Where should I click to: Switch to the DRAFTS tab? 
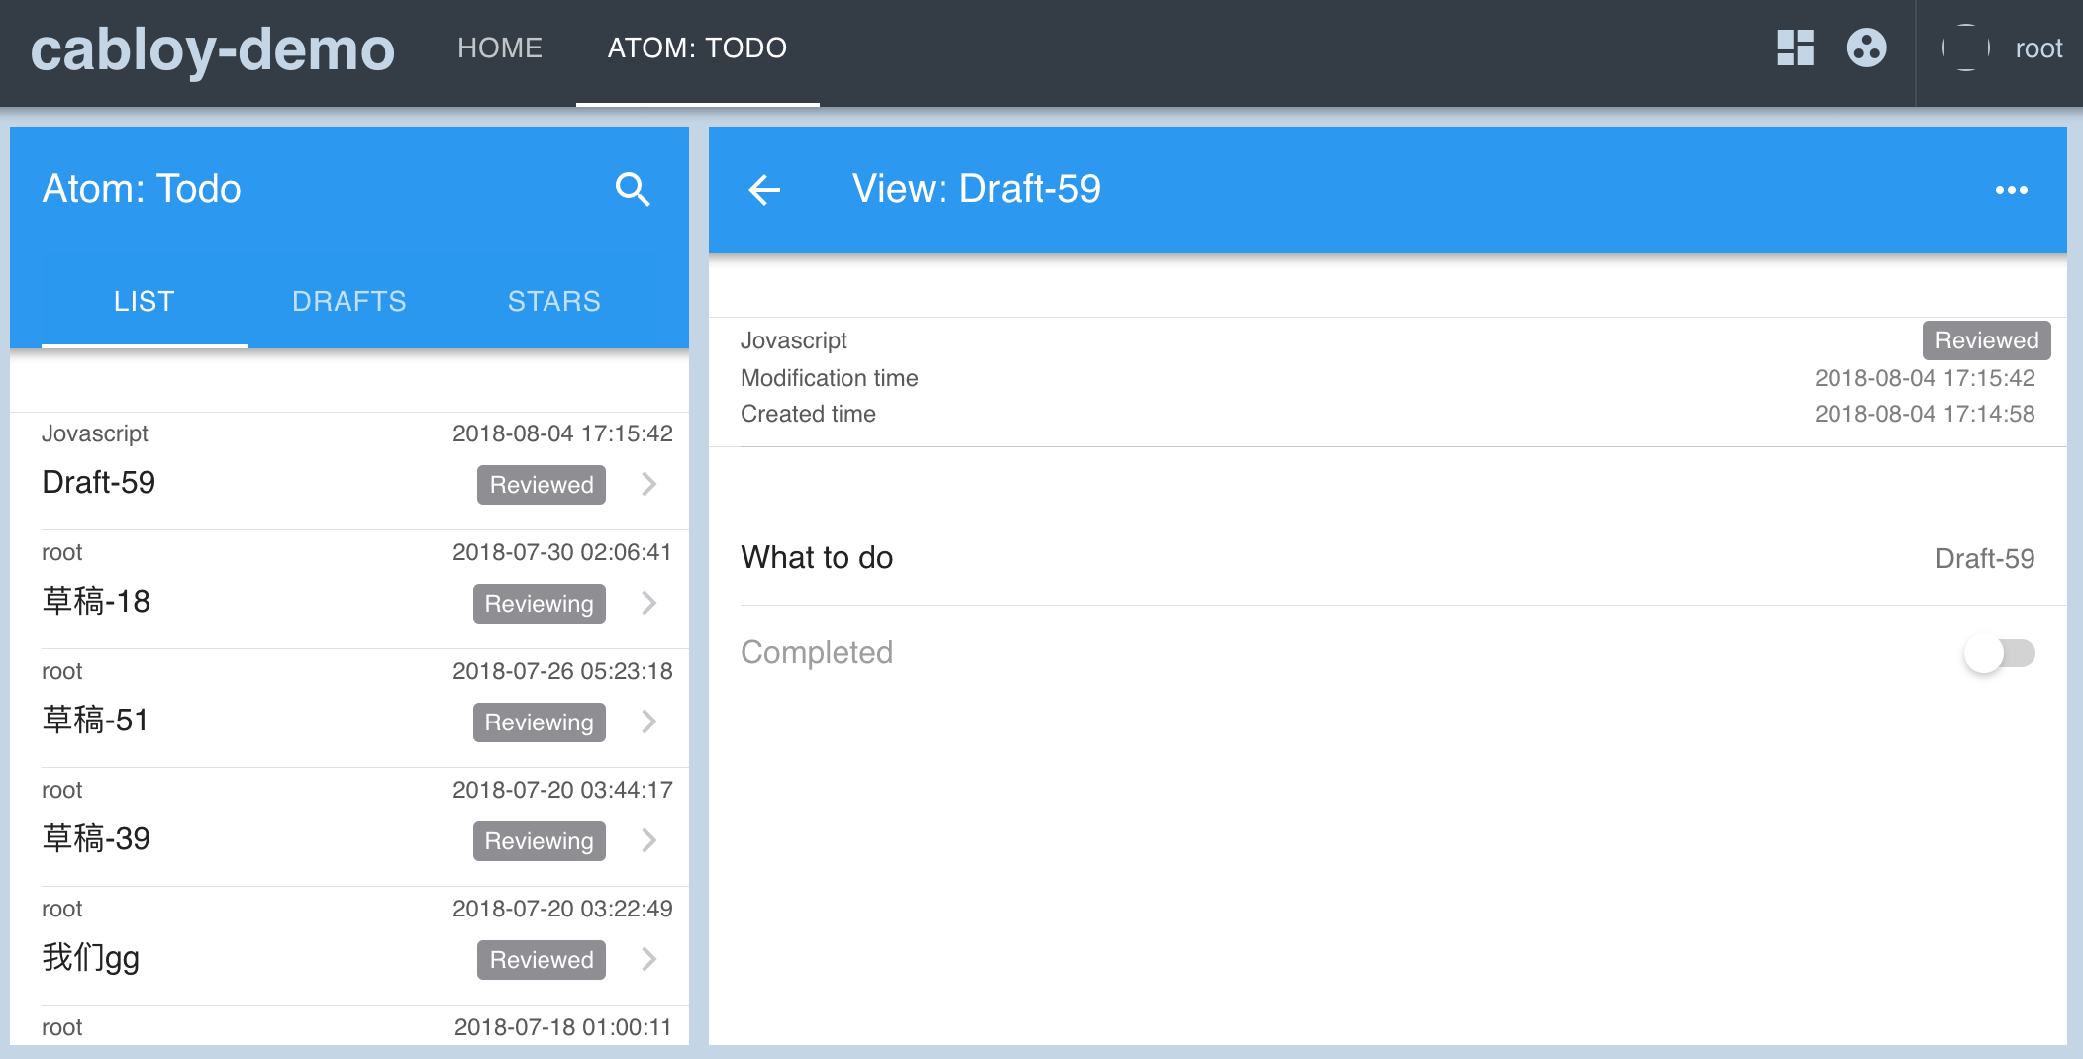click(349, 301)
